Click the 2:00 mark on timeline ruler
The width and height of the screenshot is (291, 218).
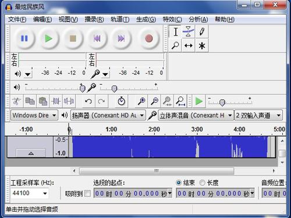154,129
